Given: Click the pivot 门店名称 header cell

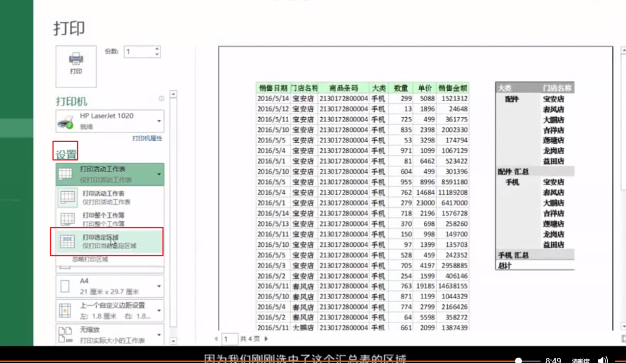Looking at the screenshot, I should 557,88.
